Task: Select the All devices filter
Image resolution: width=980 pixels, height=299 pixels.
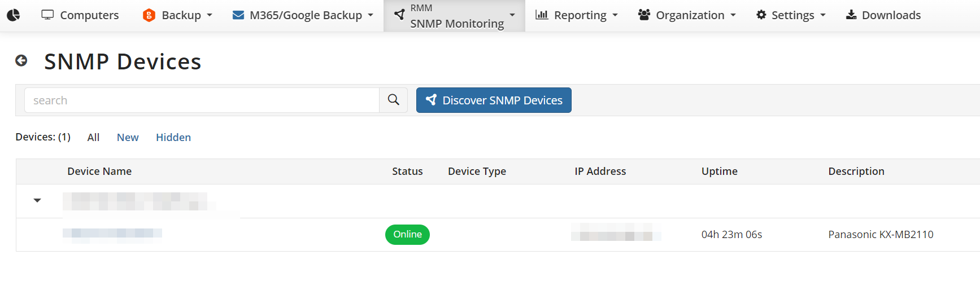Action: coord(93,138)
